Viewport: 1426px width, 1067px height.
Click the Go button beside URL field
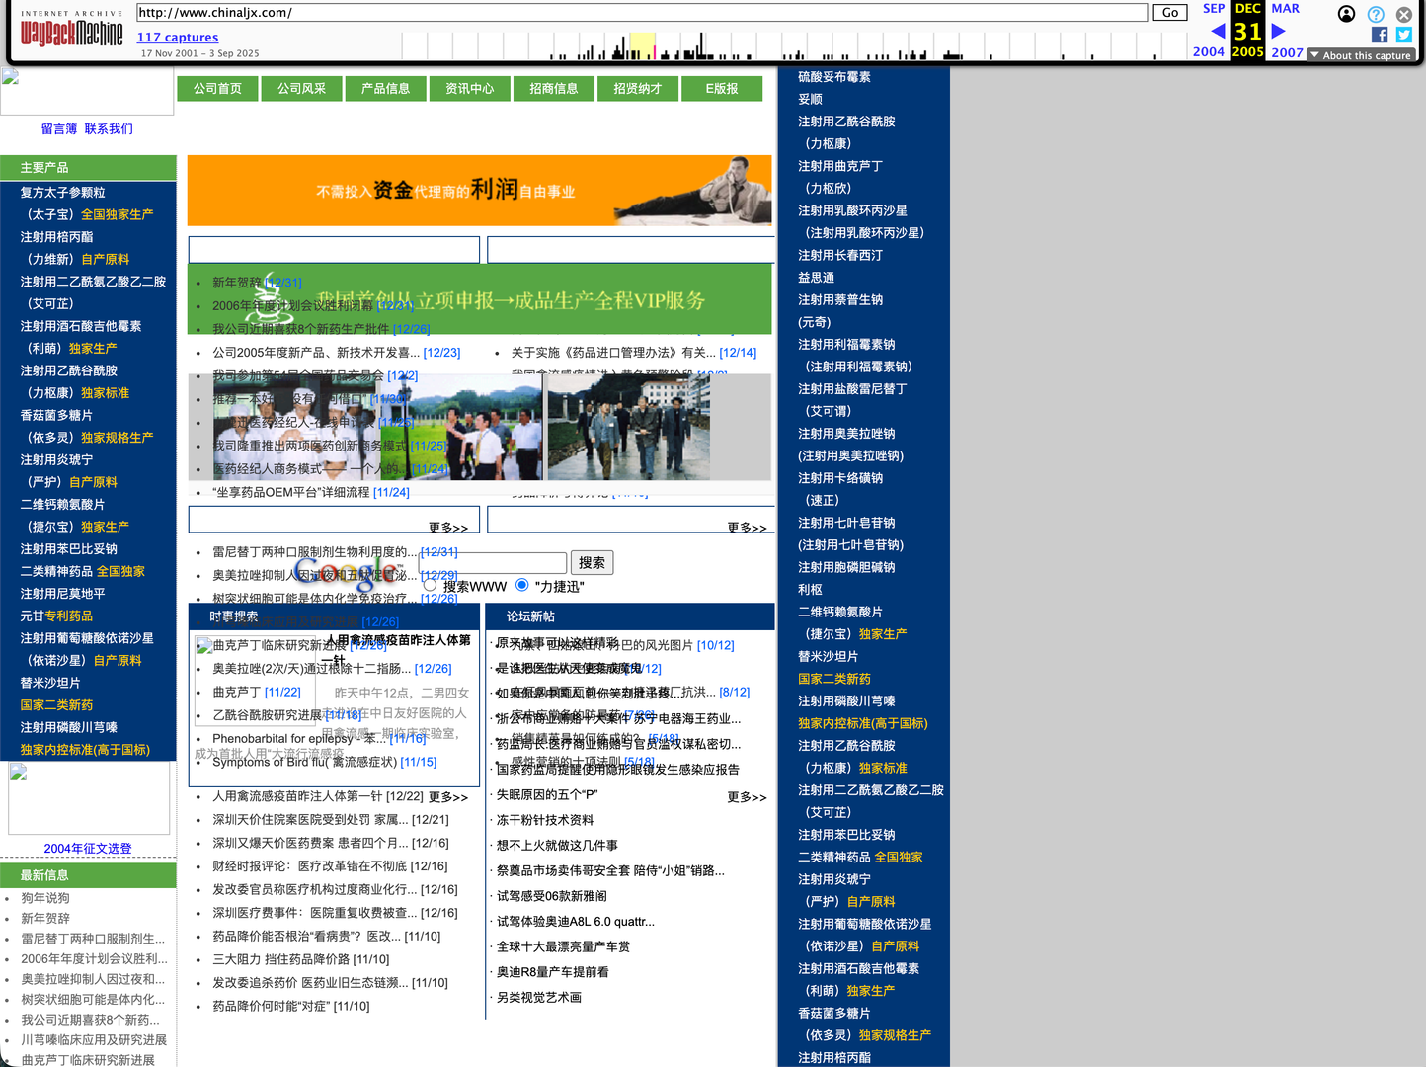[1170, 13]
